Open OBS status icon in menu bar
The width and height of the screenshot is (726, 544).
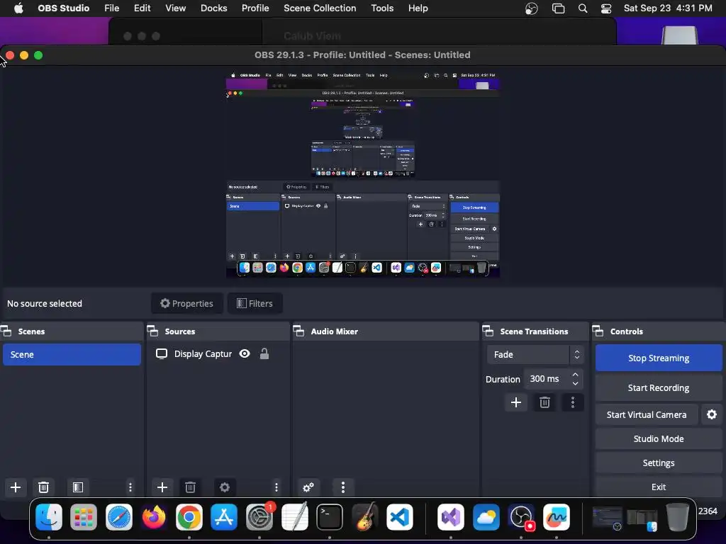pyautogui.click(x=532, y=8)
